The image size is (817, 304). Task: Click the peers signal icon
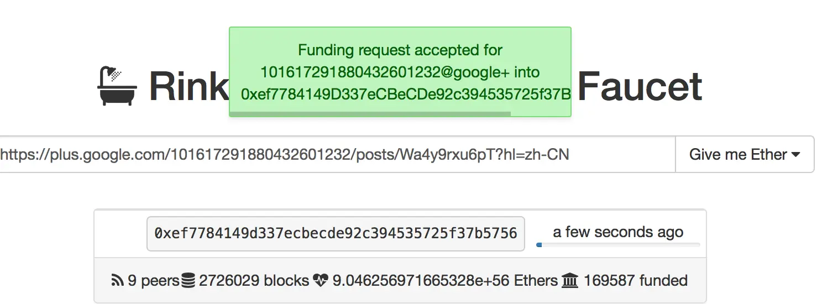(x=117, y=281)
